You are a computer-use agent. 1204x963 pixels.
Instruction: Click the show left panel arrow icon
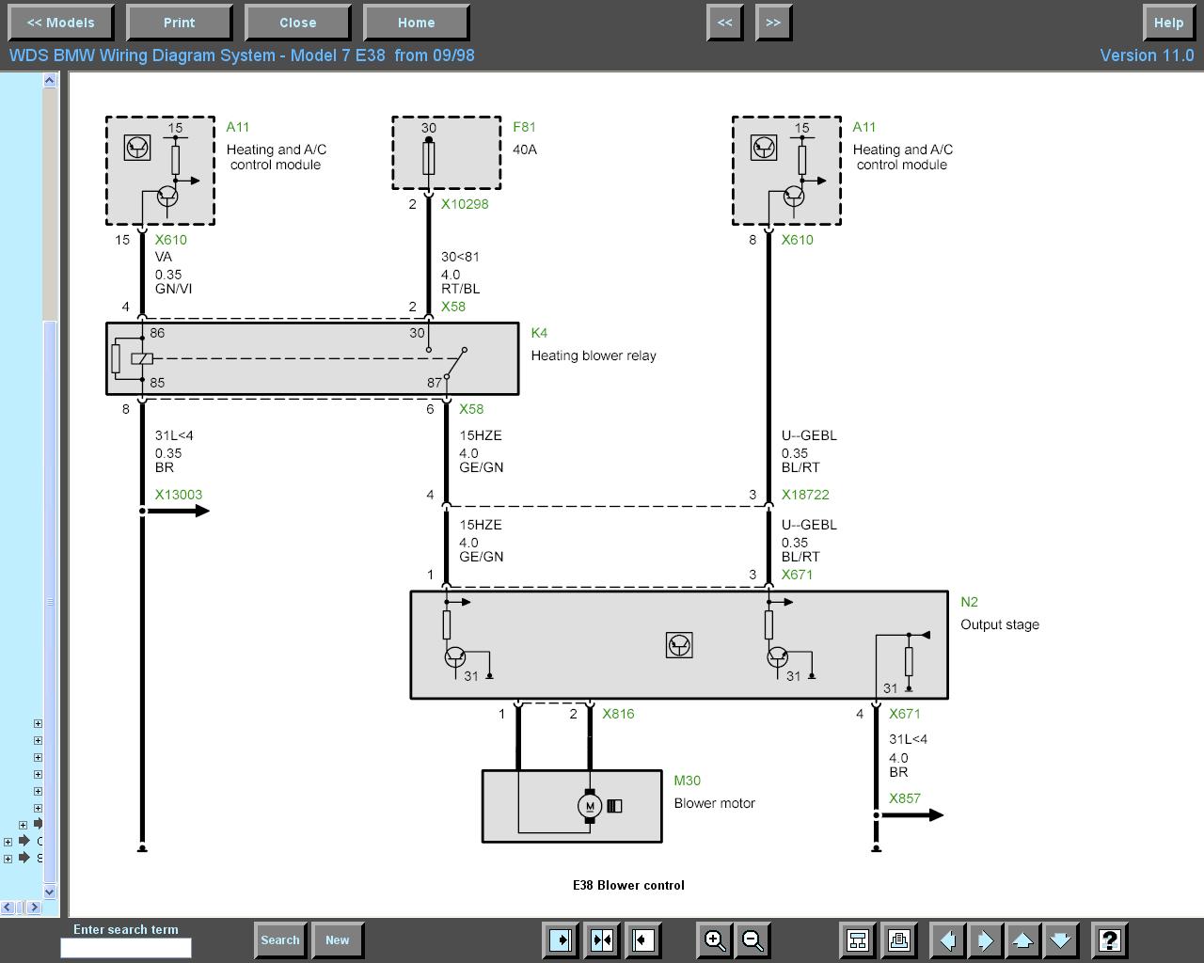(561, 939)
